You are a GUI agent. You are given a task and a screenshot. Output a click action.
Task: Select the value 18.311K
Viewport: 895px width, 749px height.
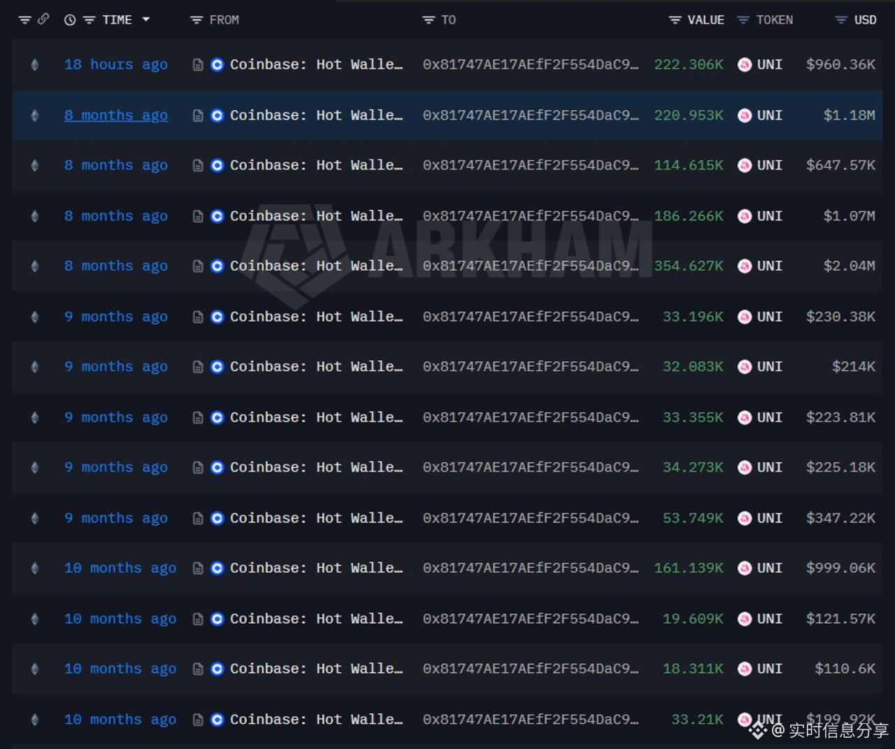coord(693,669)
